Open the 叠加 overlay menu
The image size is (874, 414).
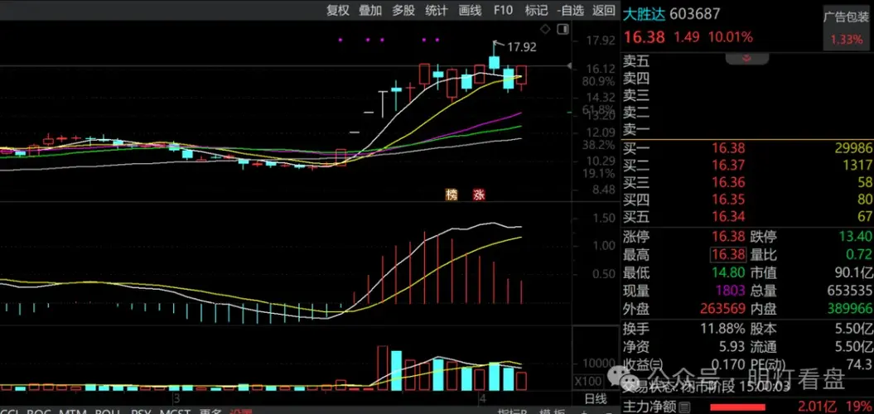point(370,10)
